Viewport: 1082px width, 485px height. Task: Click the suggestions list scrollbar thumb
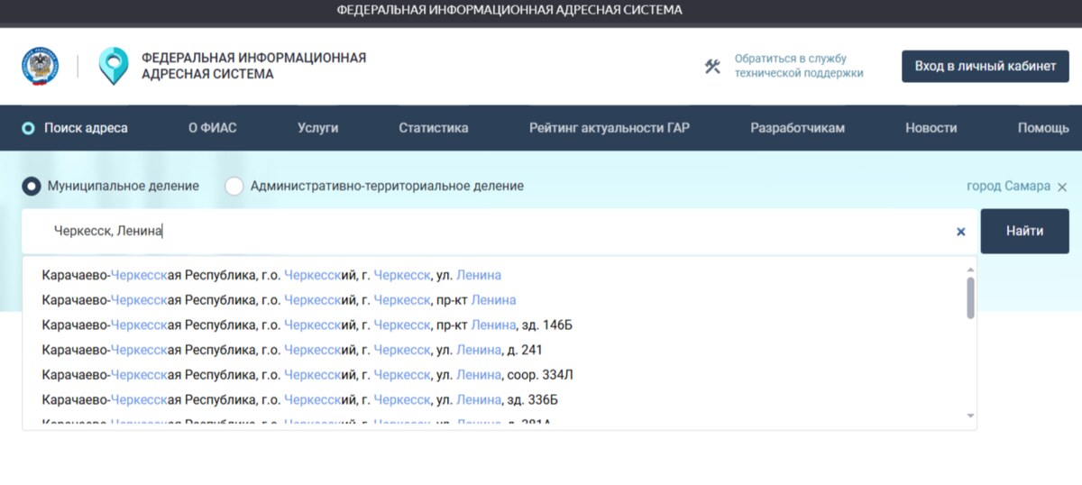tap(970, 297)
